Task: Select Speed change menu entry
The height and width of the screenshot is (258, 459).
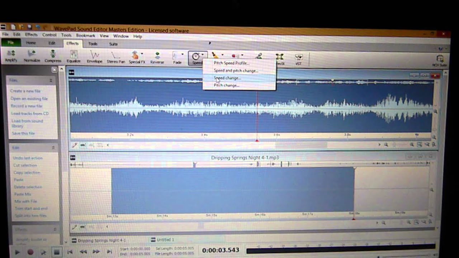Action: pos(227,78)
